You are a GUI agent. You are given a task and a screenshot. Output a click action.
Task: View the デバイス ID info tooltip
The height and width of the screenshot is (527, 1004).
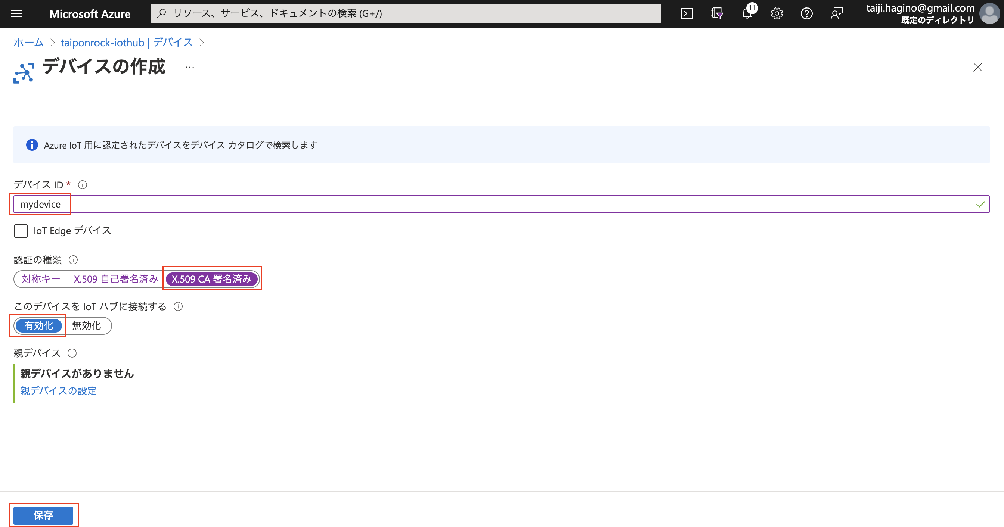[82, 185]
